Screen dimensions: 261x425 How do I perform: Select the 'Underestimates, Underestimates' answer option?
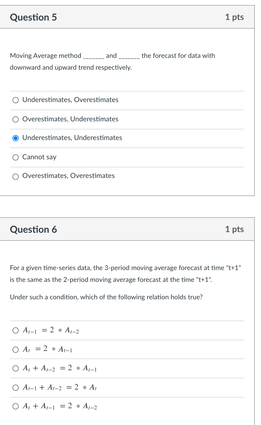(16, 138)
